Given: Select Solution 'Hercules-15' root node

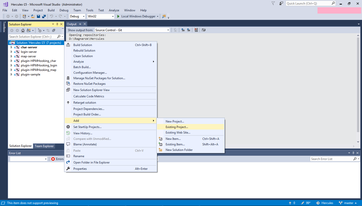Looking at the screenshot, I should [x=36, y=43].
